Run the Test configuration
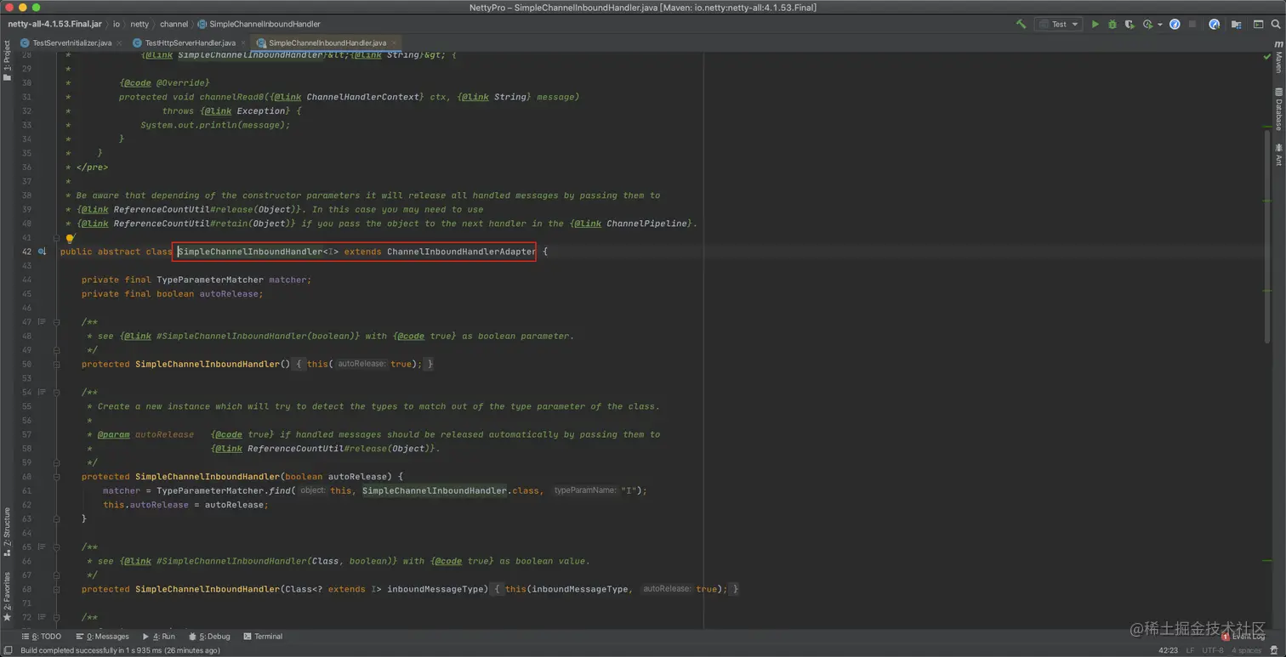1286x657 pixels. tap(1095, 25)
